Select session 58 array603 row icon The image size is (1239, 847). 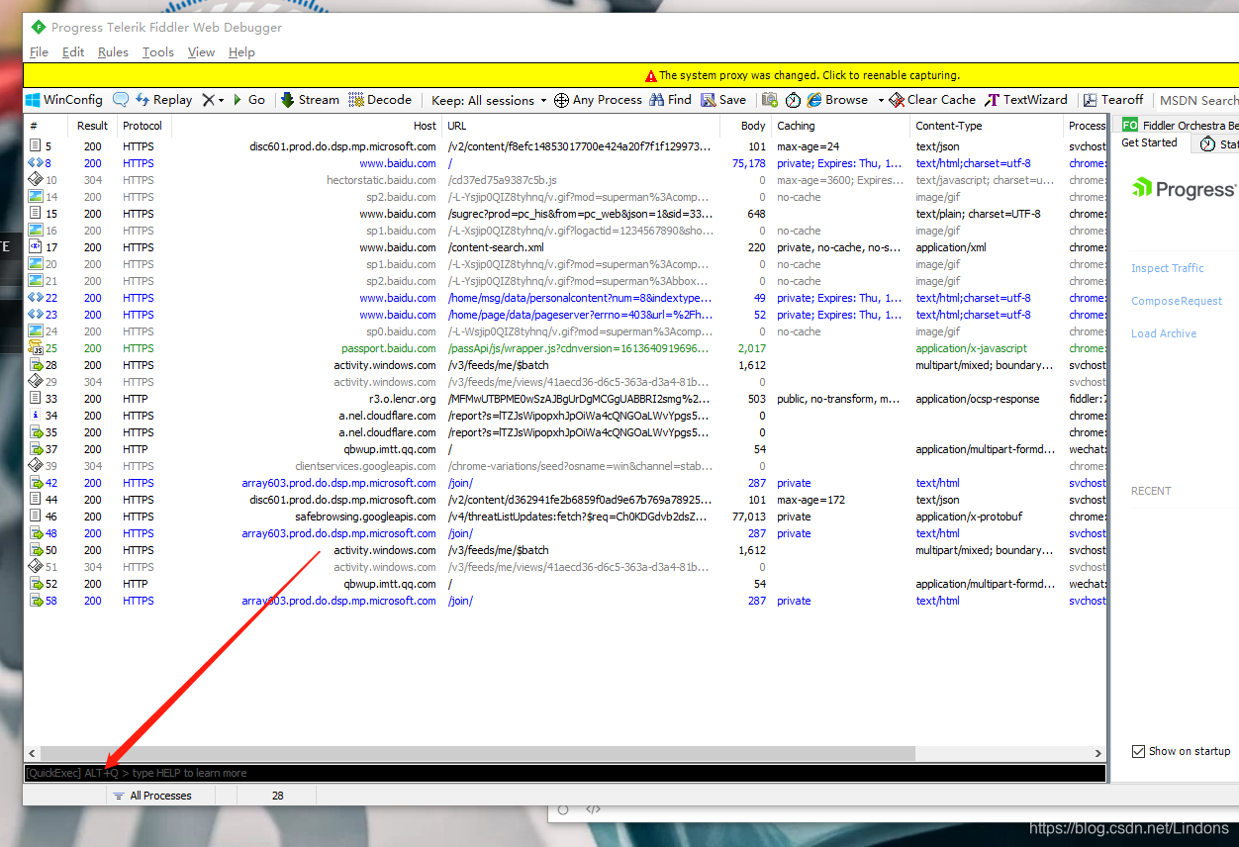36,601
